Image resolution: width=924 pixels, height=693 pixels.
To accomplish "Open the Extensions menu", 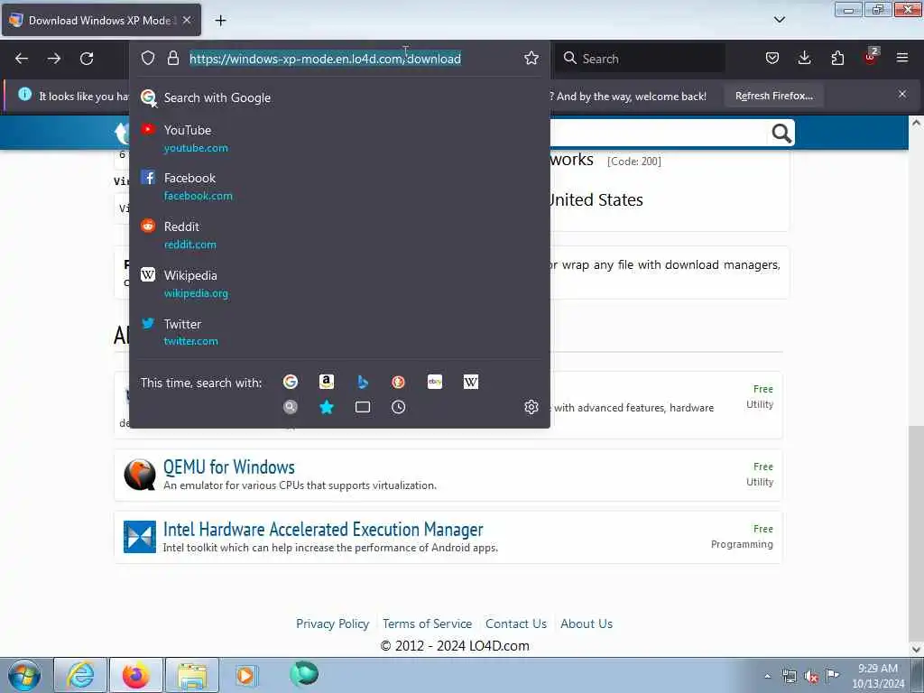I will pyautogui.click(x=837, y=58).
